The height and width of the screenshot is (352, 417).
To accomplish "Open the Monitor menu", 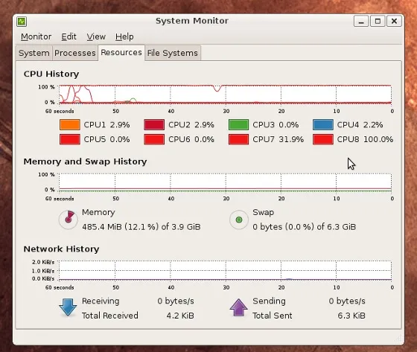I will coord(36,36).
